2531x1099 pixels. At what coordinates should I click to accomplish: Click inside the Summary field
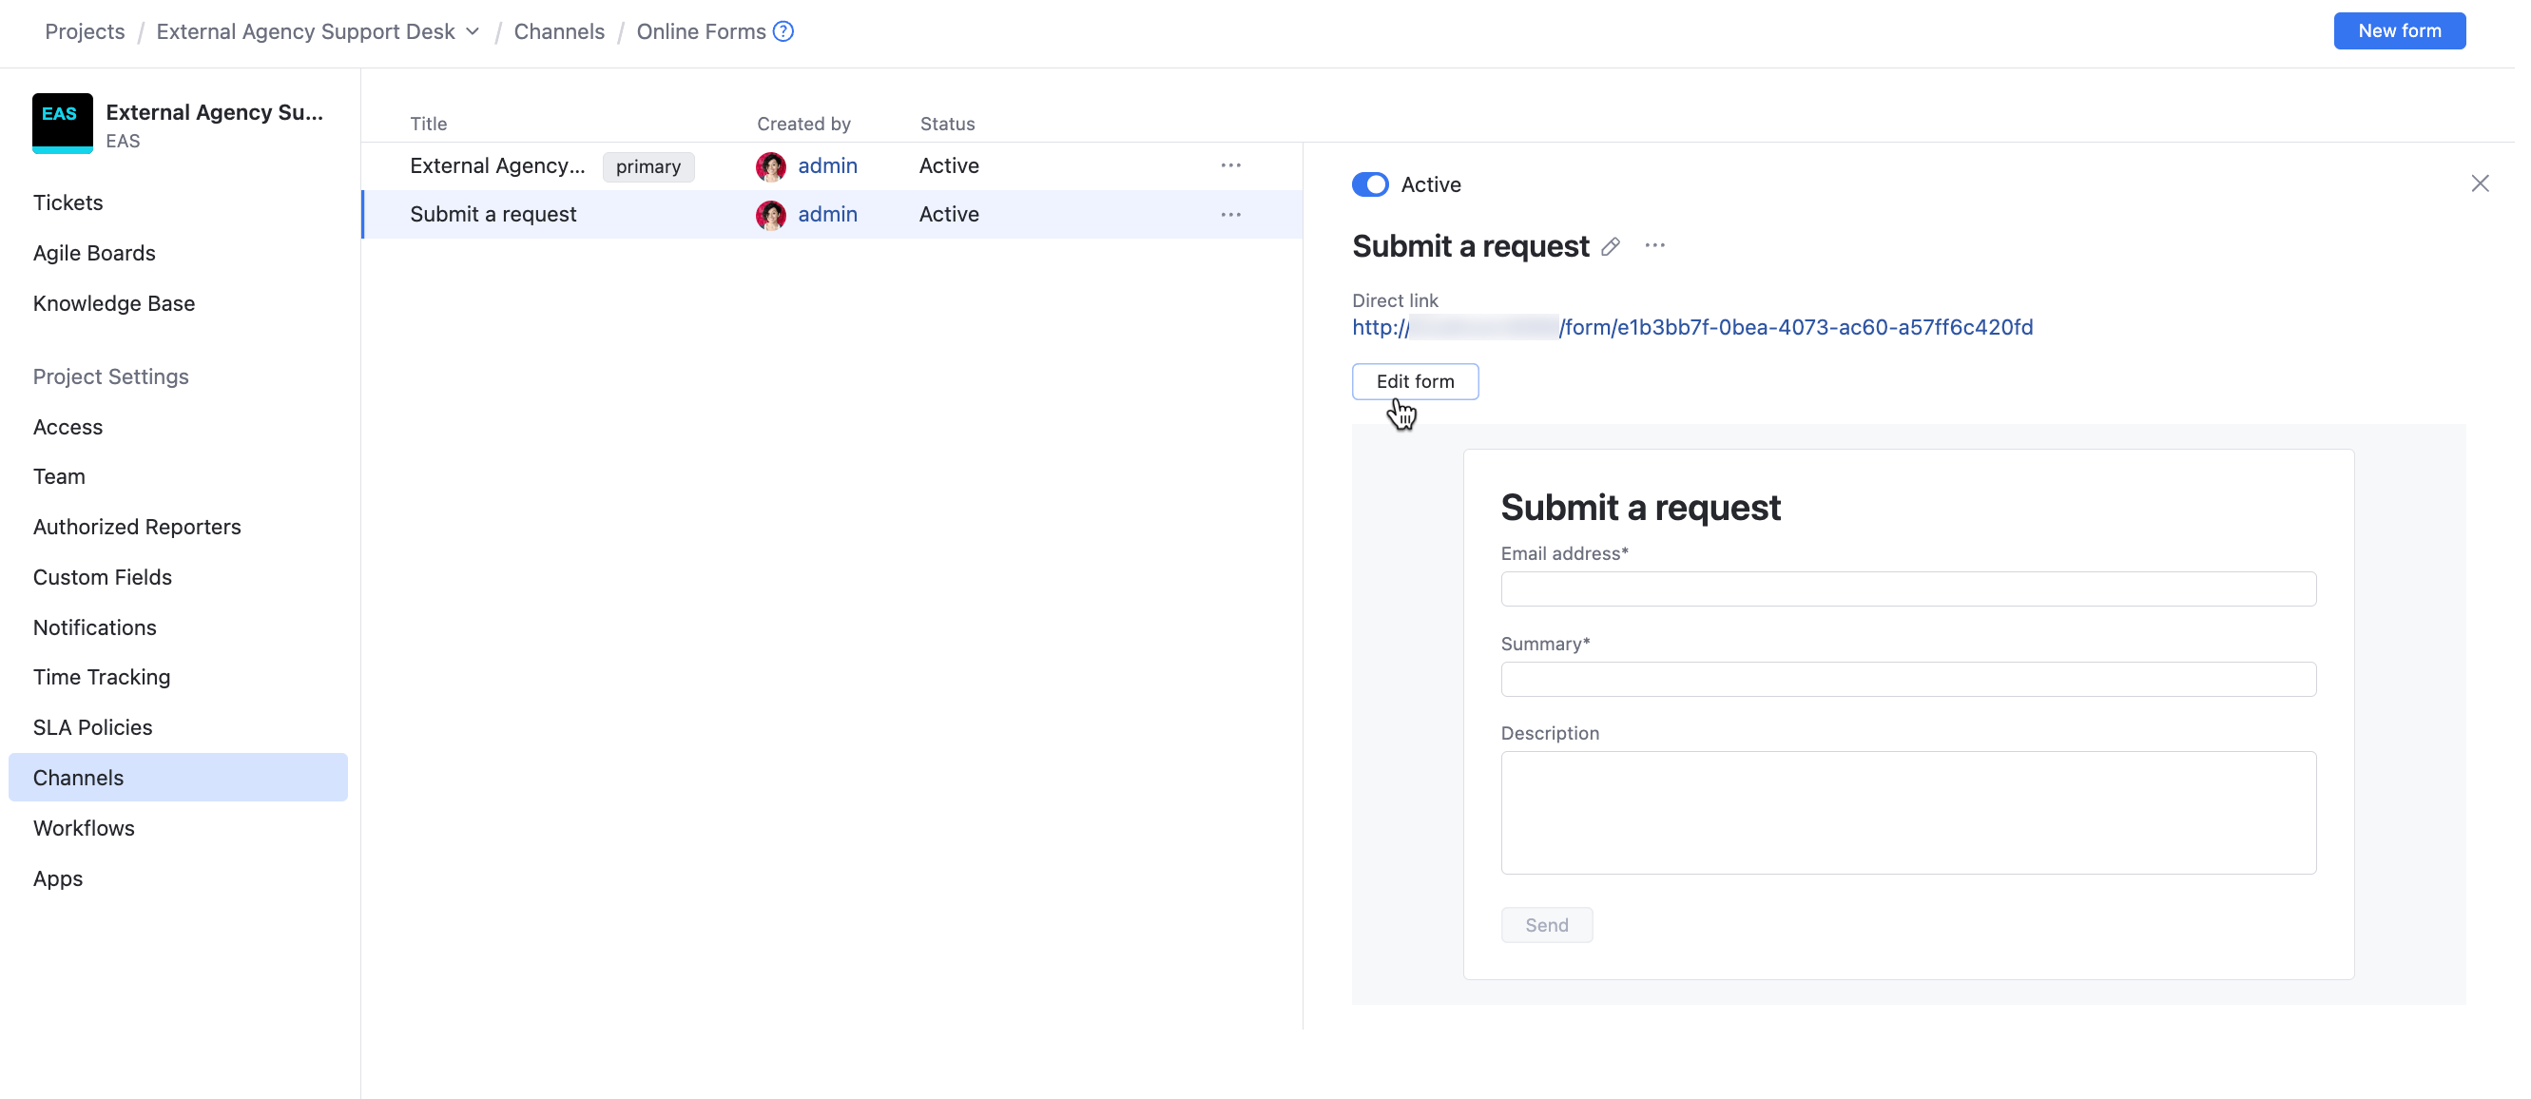1907,679
